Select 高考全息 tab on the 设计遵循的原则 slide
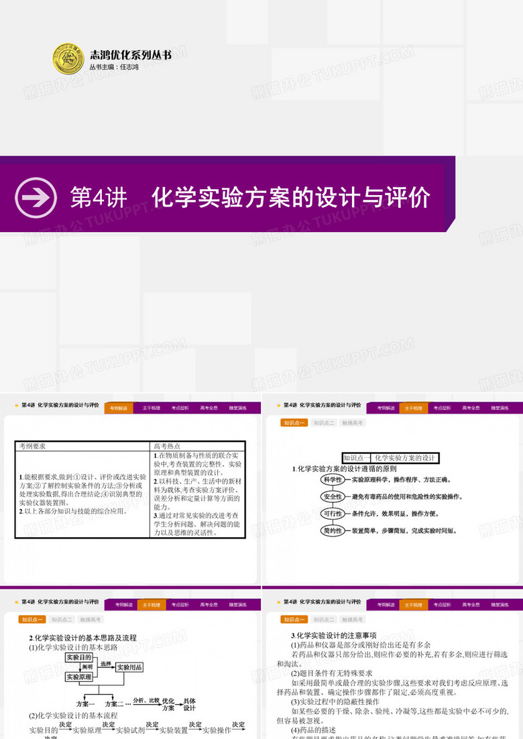 471,408
